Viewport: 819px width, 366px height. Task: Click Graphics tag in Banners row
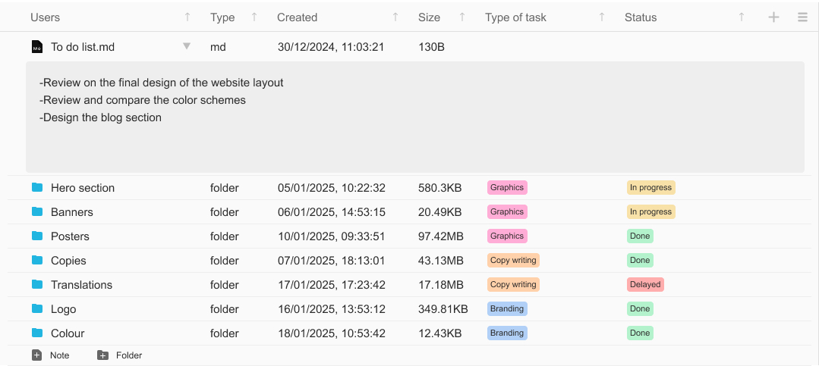507,211
